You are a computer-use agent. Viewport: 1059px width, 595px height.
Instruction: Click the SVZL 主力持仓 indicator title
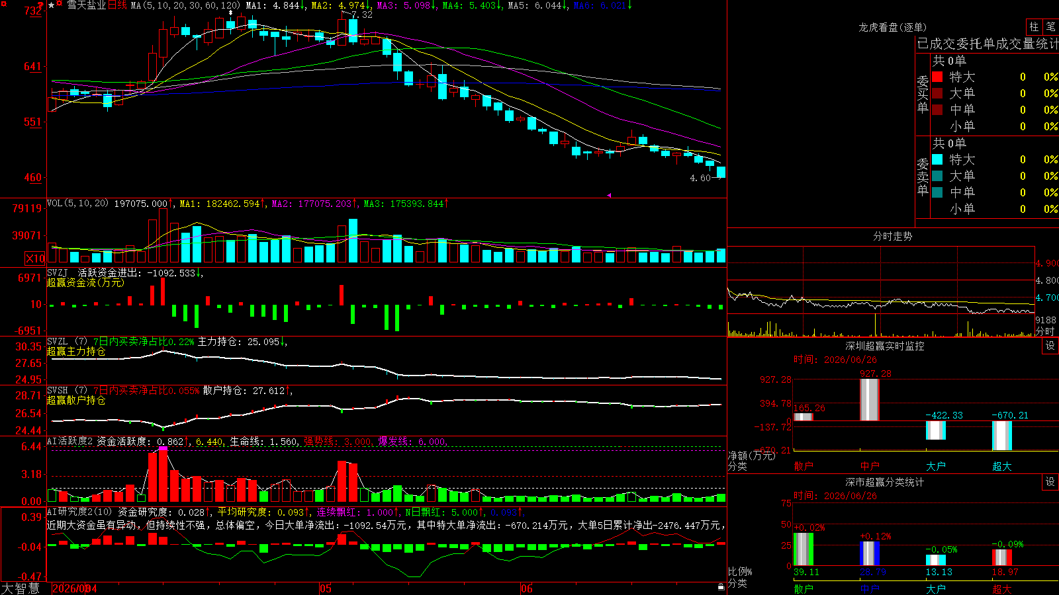coord(67,342)
